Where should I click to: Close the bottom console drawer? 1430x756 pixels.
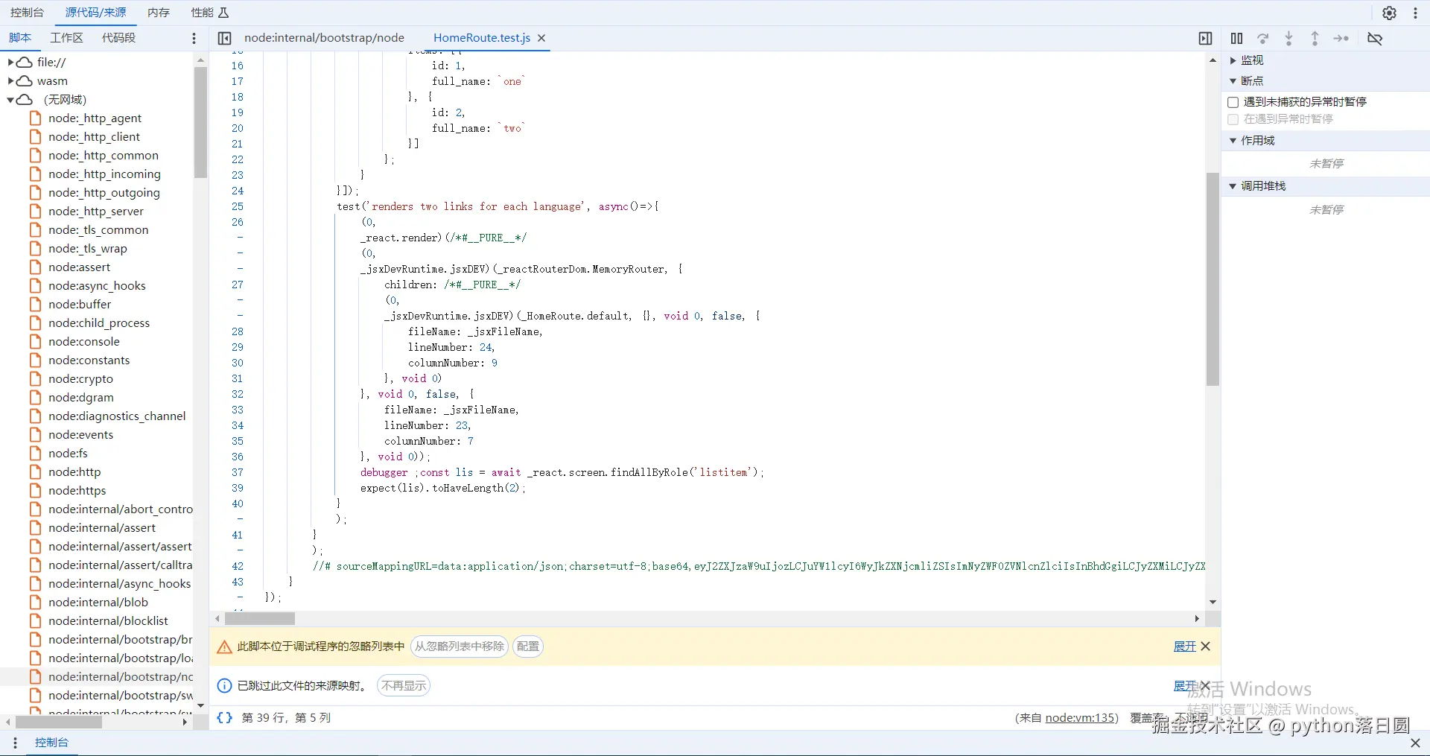[x=1415, y=743]
